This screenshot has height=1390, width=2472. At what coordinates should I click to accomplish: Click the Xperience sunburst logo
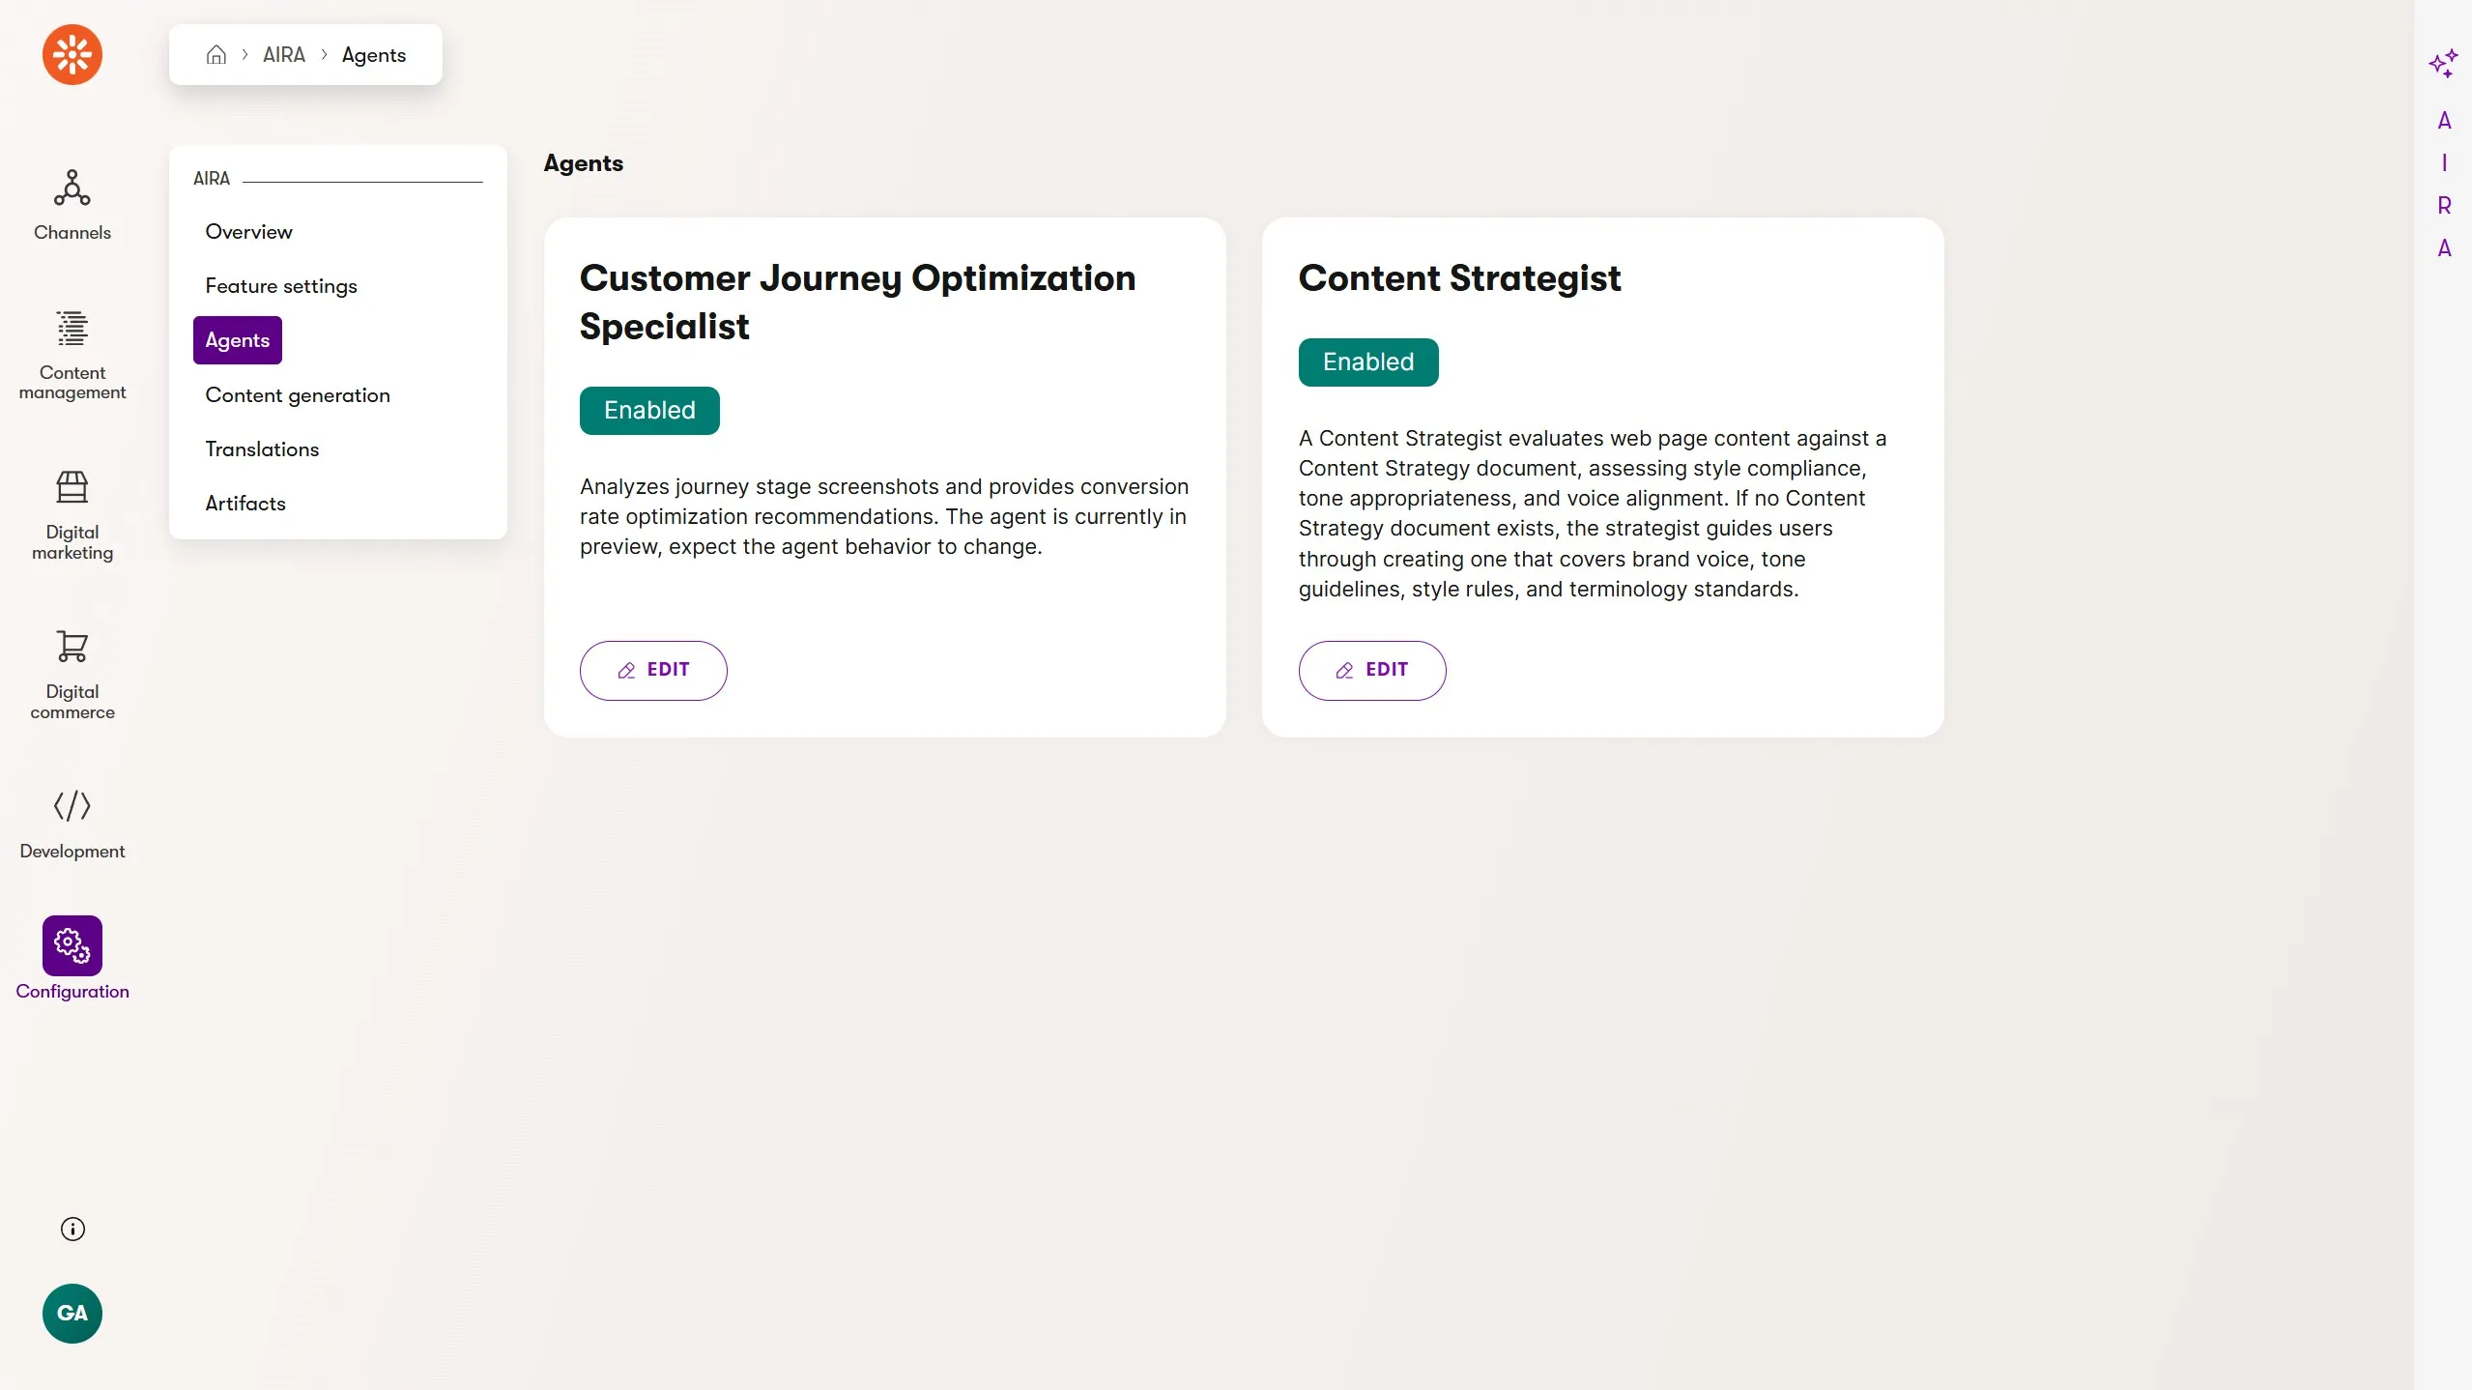tap(72, 55)
